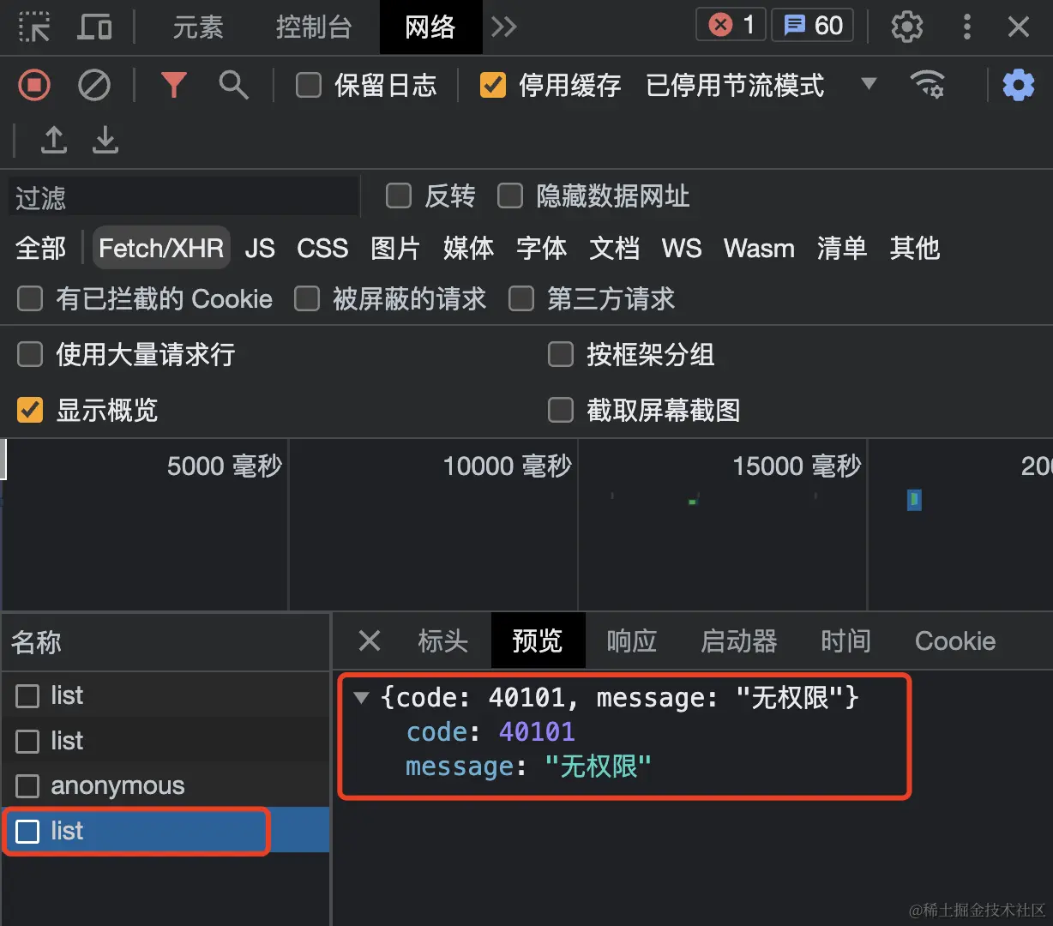Screen dimensions: 1053x926
Task: Filter requests by JS type
Action: click(260, 248)
